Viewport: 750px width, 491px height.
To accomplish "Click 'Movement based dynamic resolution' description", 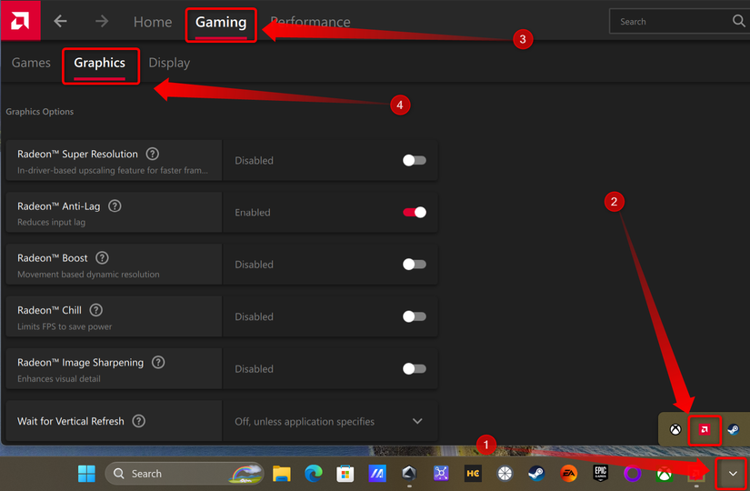I will (x=88, y=275).
